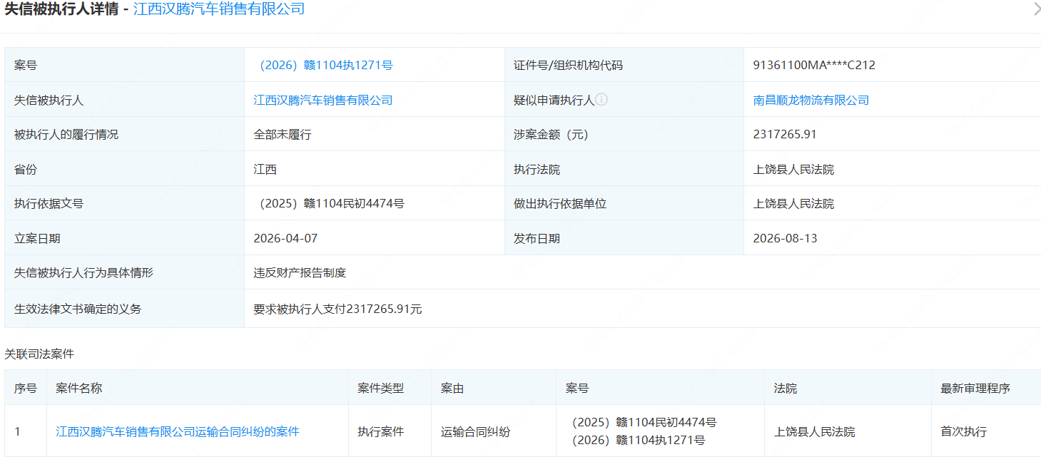This screenshot has height=457, width=1041.
Task: Select the 案由 column header
Action: click(452, 388)
